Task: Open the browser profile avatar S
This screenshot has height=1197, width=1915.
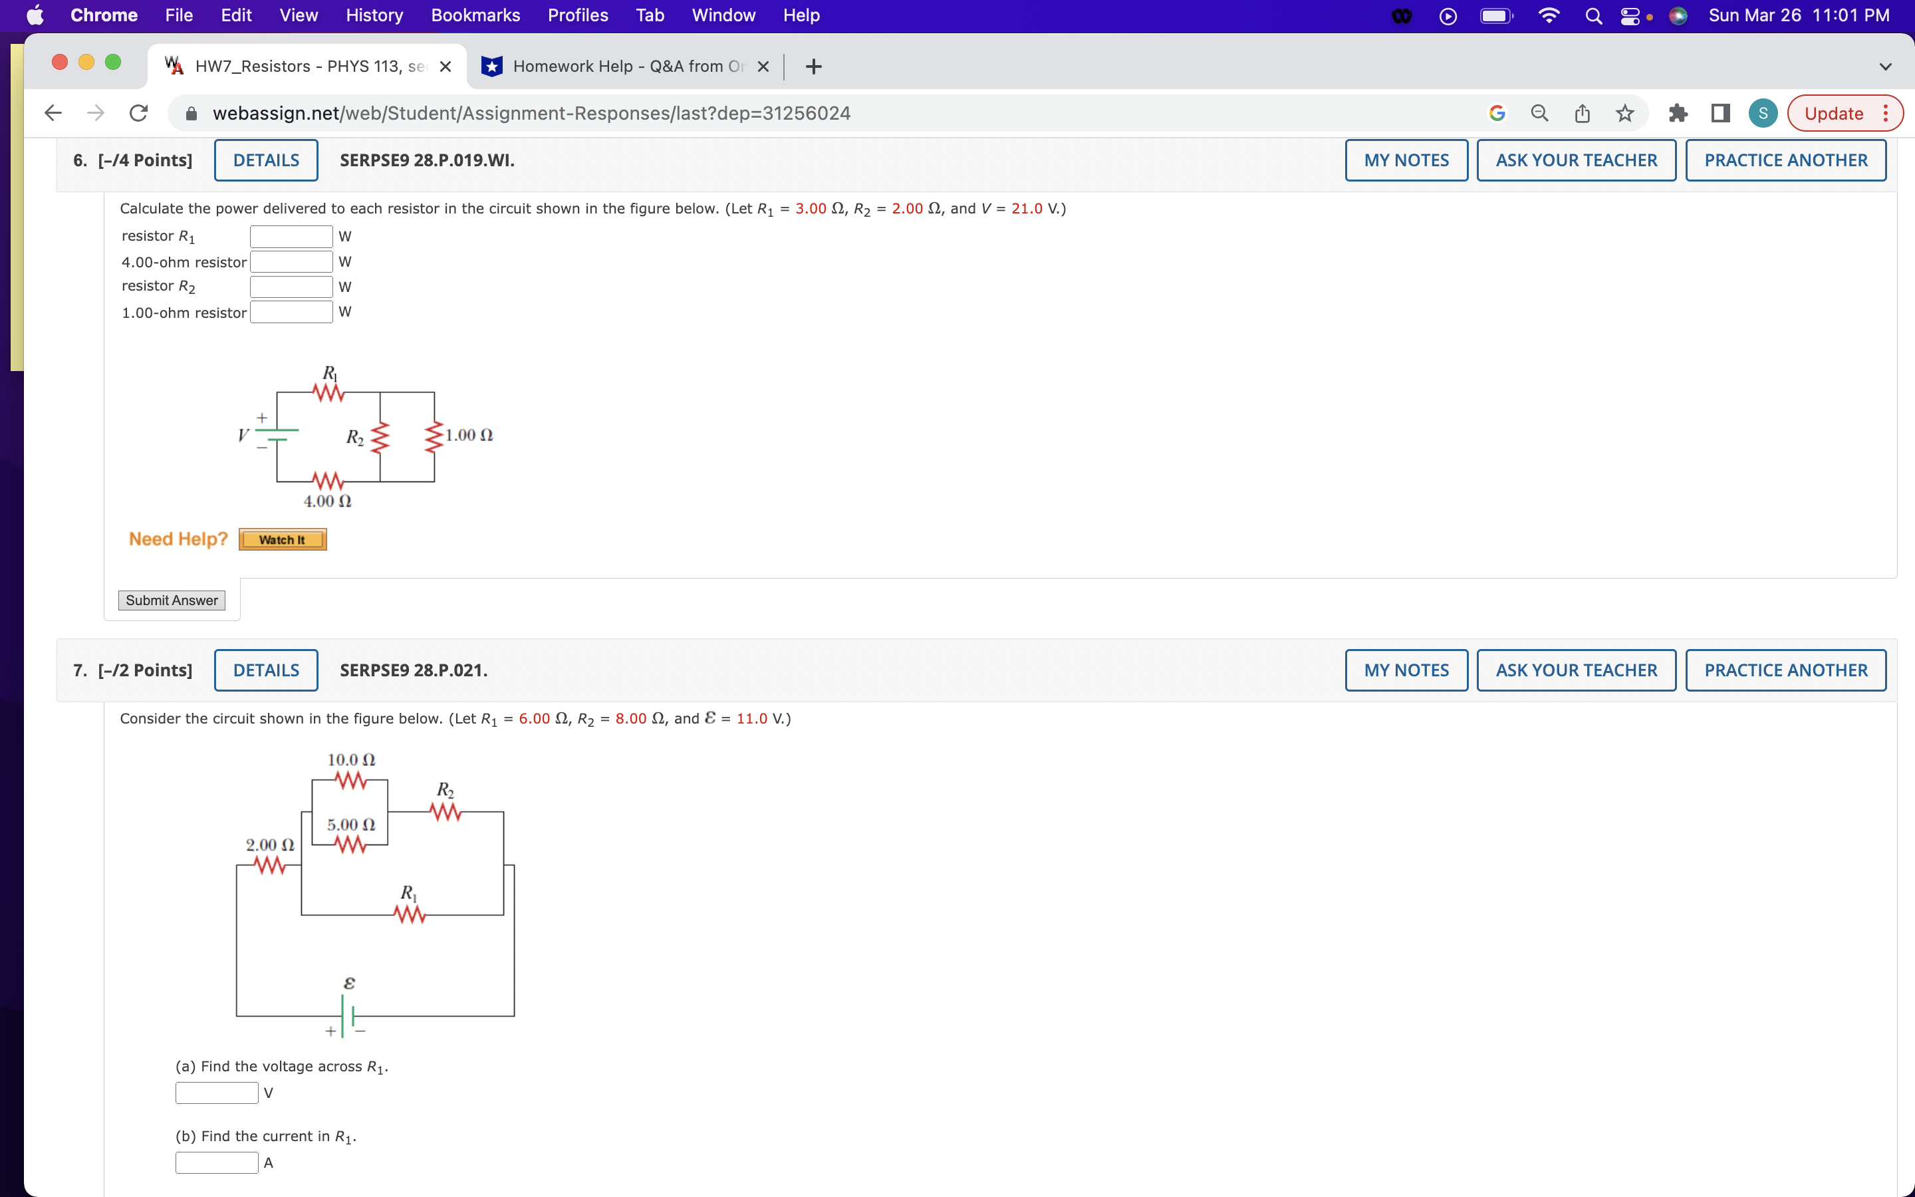Action: click(x=1762, y=113)
